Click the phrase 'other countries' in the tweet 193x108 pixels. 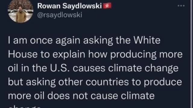click(x=93, y=82)
